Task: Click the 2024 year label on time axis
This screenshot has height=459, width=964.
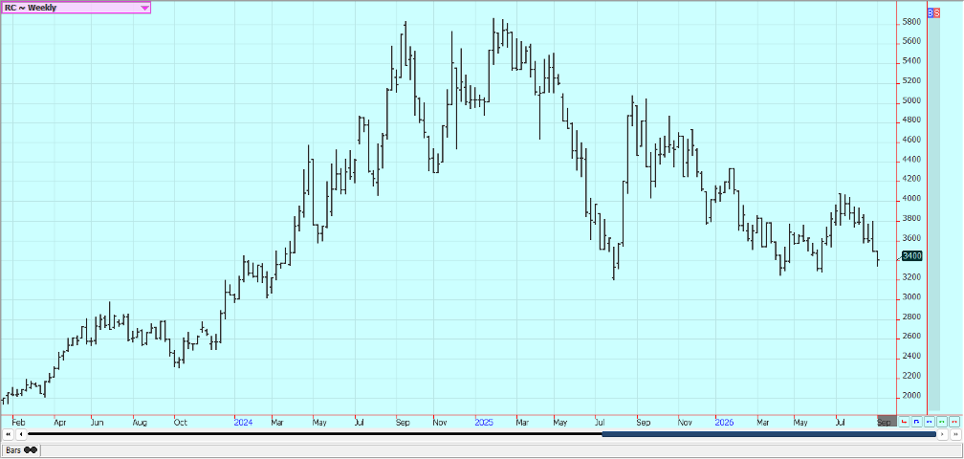Action: click(x=244, y=423)
